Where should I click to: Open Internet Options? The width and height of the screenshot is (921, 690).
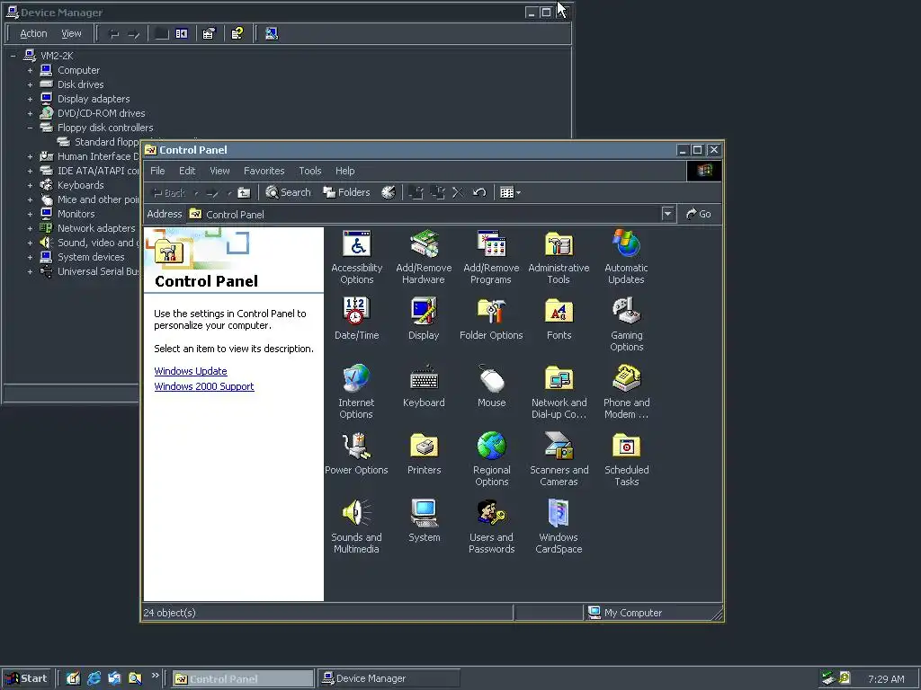click(x=356, y=392)
